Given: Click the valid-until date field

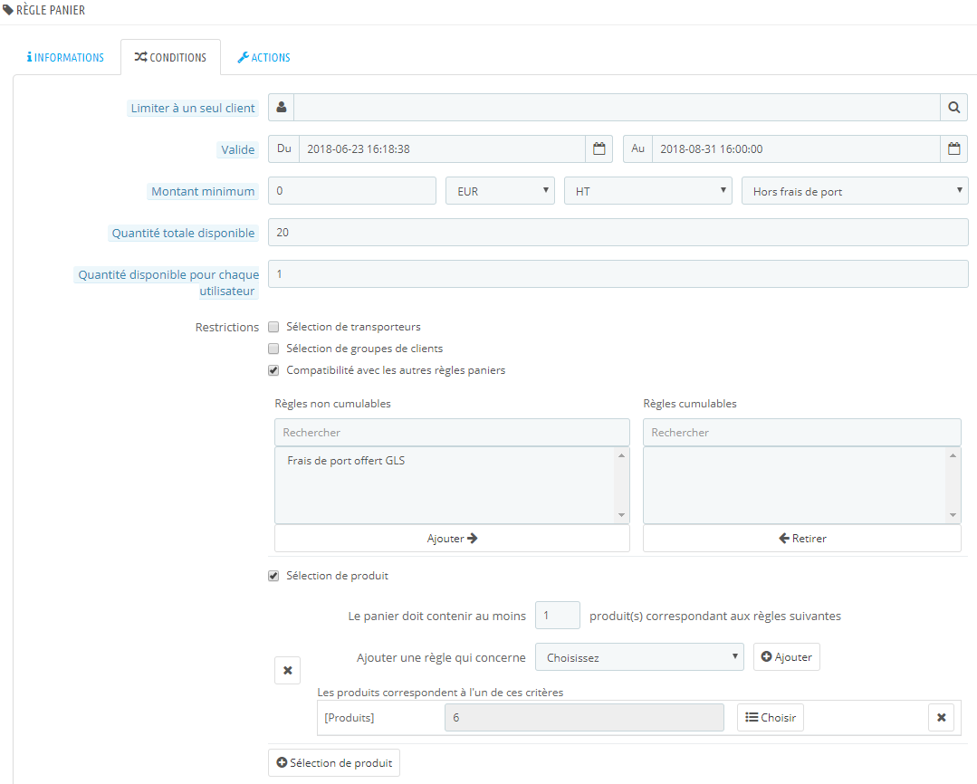Looking at the screenshot, I should (x=796, y=149).
